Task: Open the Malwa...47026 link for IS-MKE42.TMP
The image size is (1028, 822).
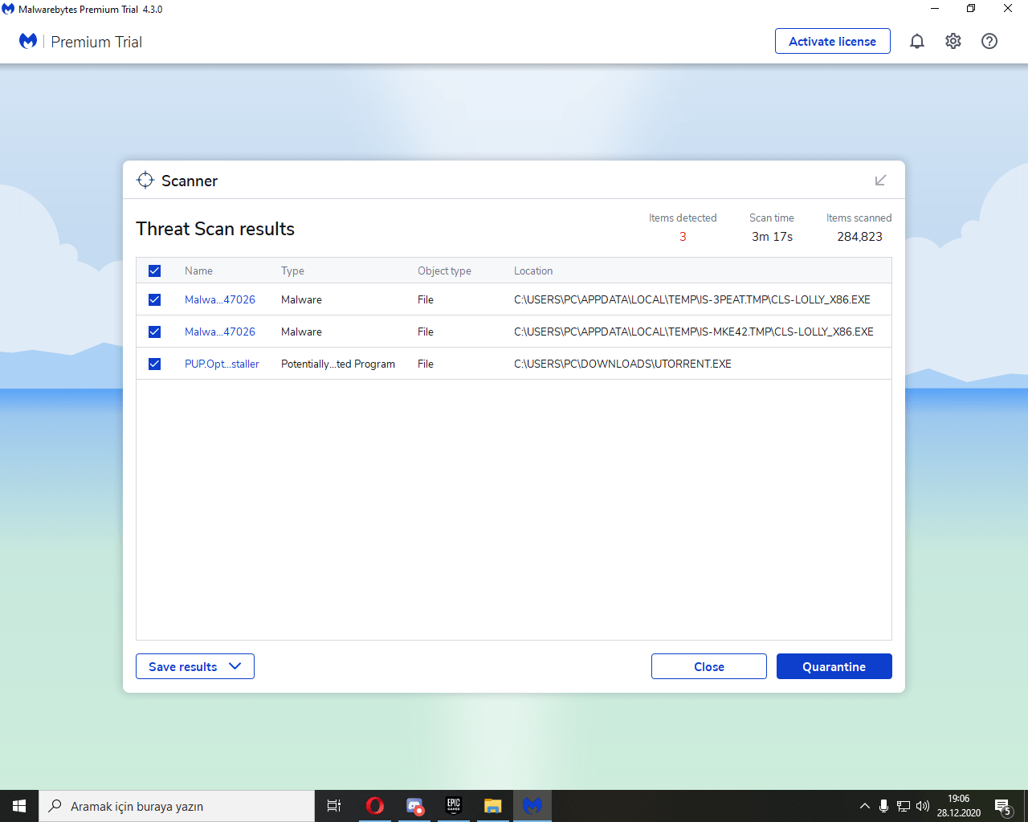Action: pos(220,332)
